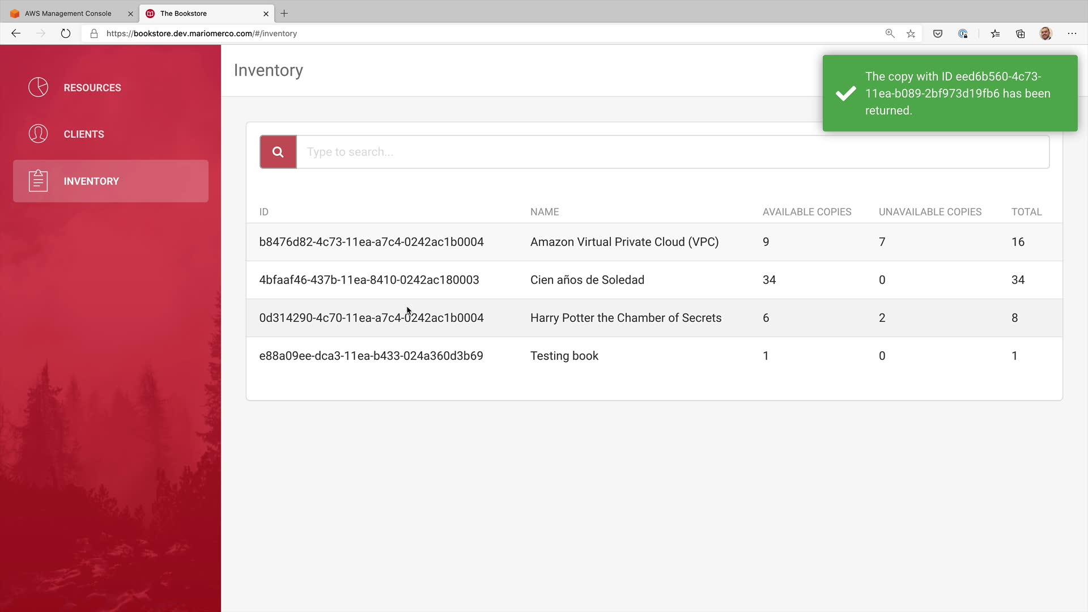The width and height of the screenshot is (1088, 612).
Task: Click the Type to search field
Action: (672, 152)
